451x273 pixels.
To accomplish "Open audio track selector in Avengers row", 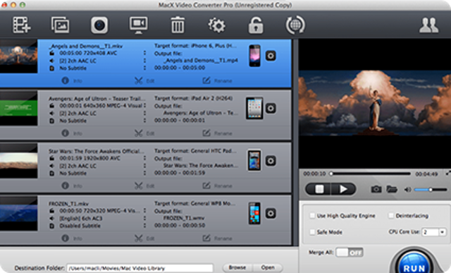I will click(x=144, y=113).
